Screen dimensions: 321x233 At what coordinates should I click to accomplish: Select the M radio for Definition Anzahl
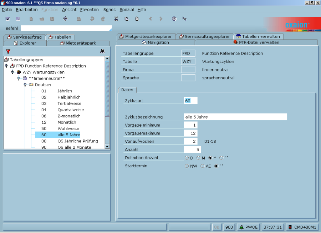(x=198, y=158)
